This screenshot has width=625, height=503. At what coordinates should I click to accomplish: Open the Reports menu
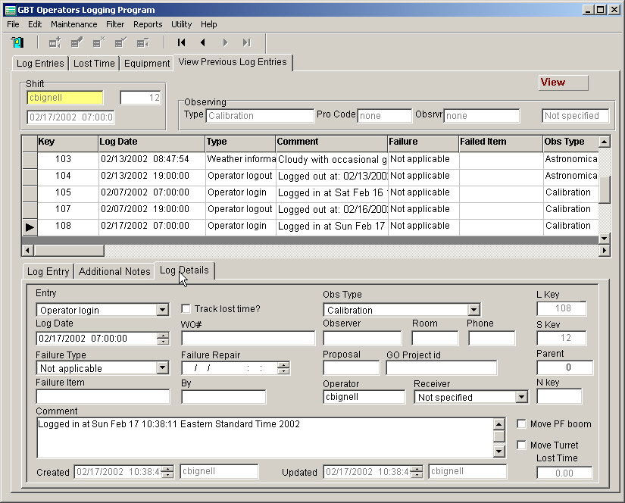coord(148,24)
